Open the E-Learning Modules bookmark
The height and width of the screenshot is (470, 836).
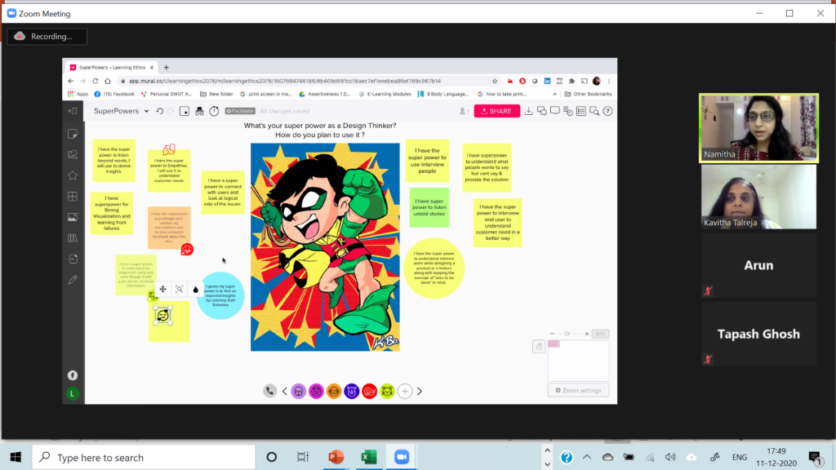[x=385, y=94]
